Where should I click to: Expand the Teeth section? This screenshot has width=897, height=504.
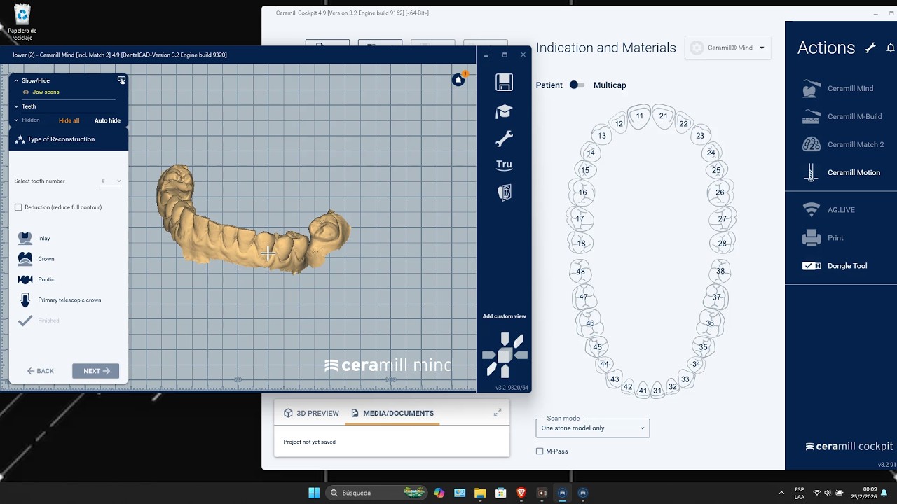(x=16, y=106)
